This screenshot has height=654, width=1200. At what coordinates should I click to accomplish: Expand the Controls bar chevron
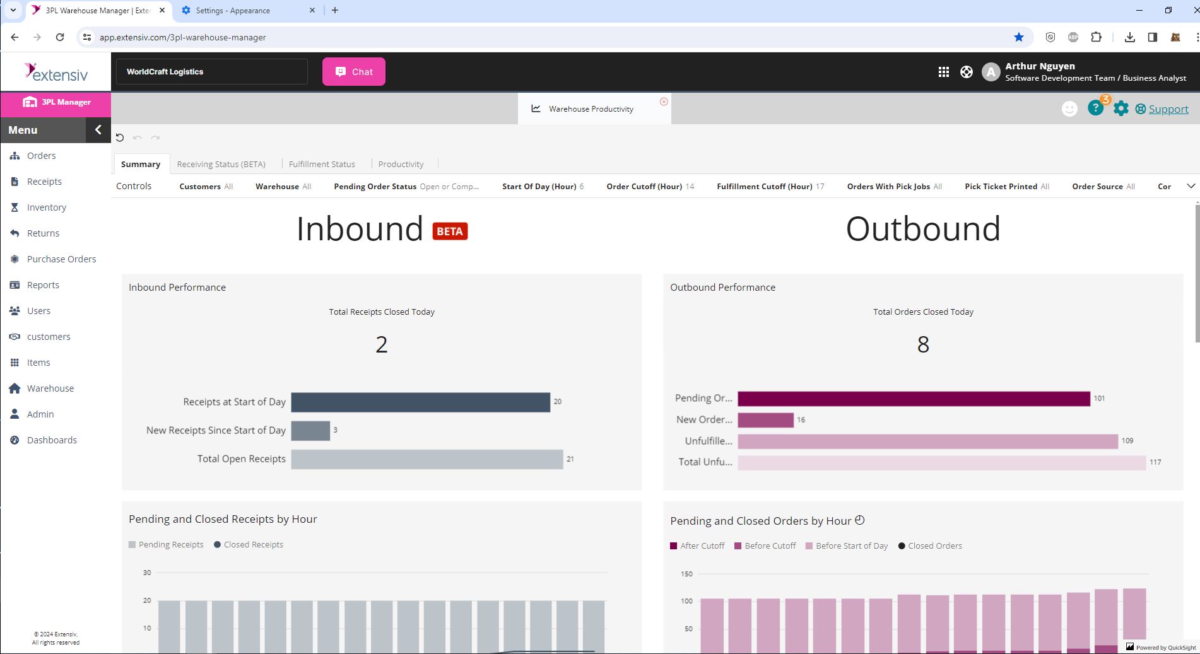(1191, 186)
